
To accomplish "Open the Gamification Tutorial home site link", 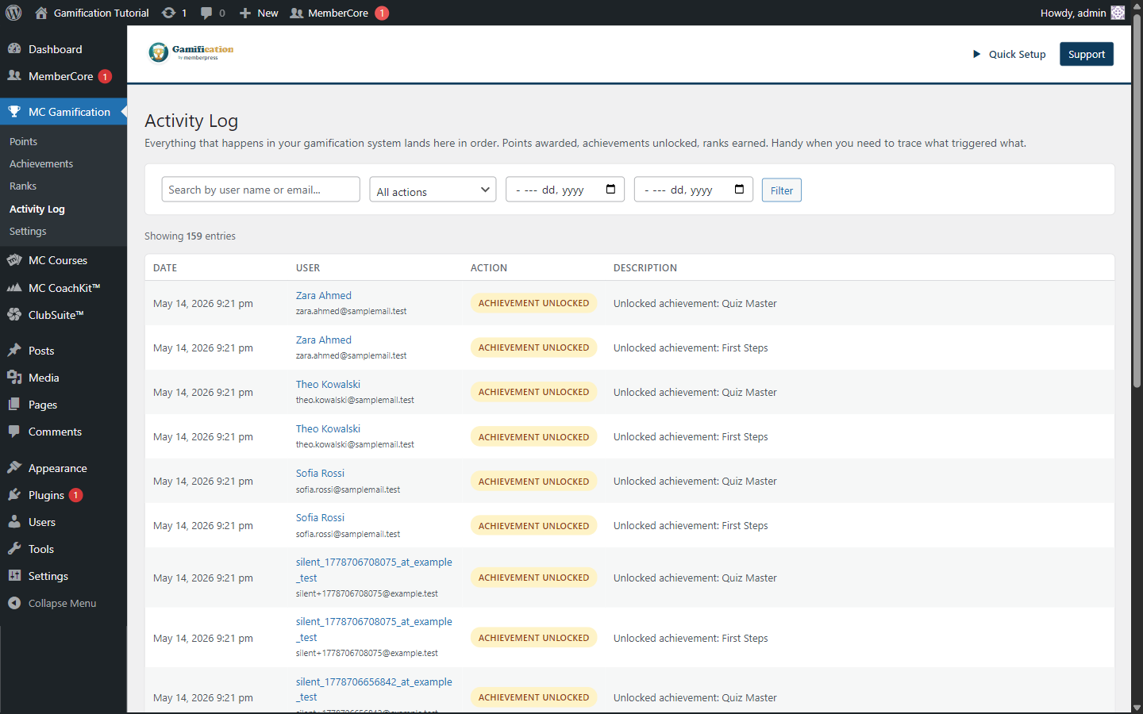I will 92,13.
